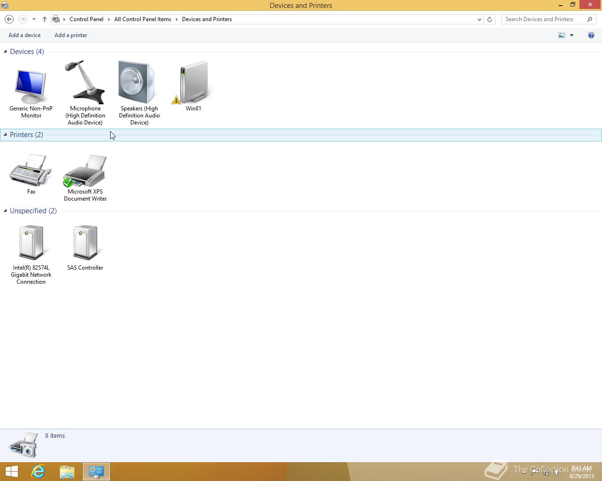Select the Speakers (High Definition Audio Device) icon
Image resolution: width=602 pixels, height=481 pixels.
click(137, 82)
